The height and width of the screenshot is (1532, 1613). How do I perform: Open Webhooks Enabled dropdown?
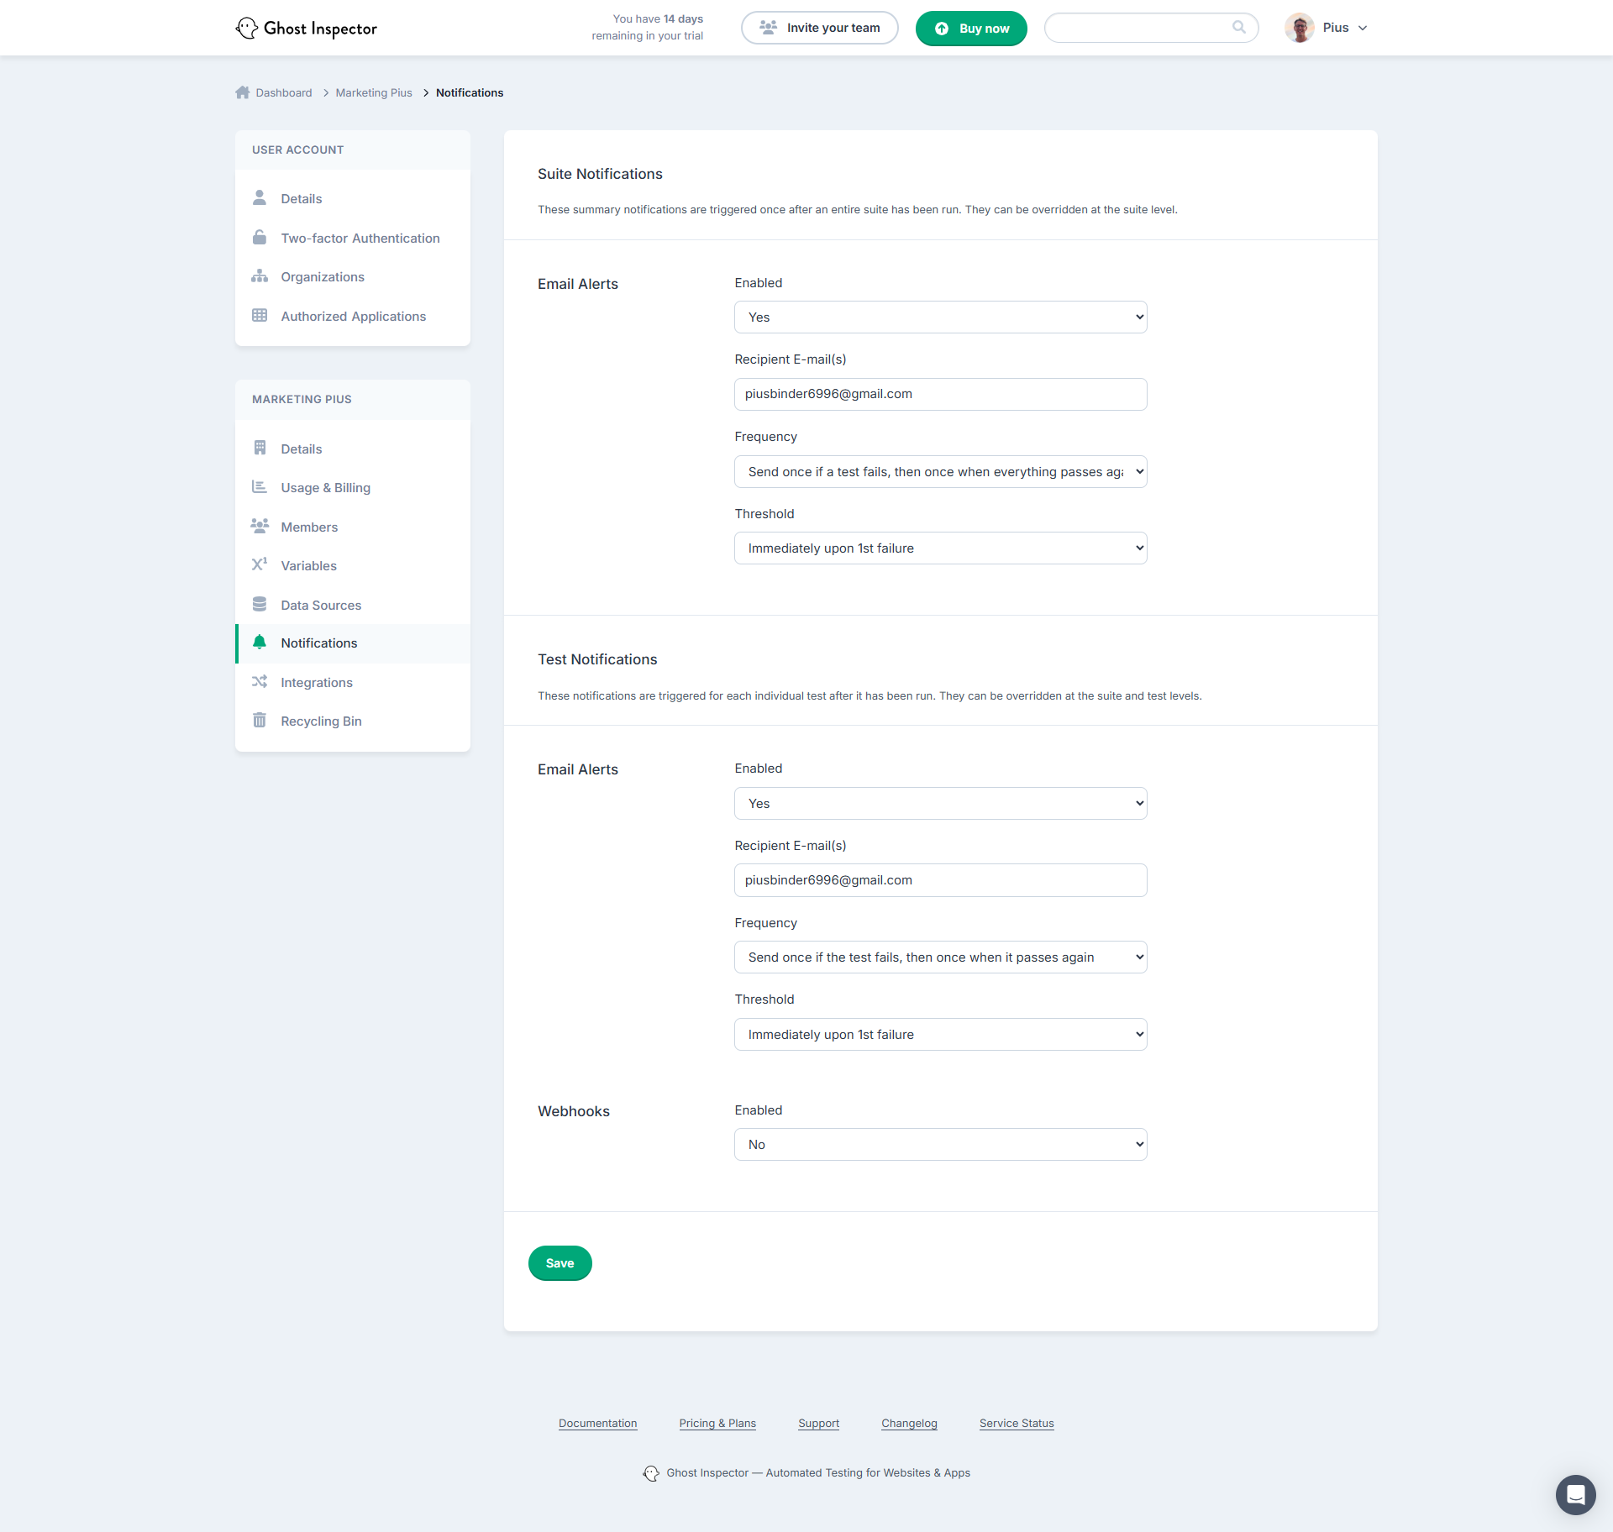click(x=940, y=1145)
